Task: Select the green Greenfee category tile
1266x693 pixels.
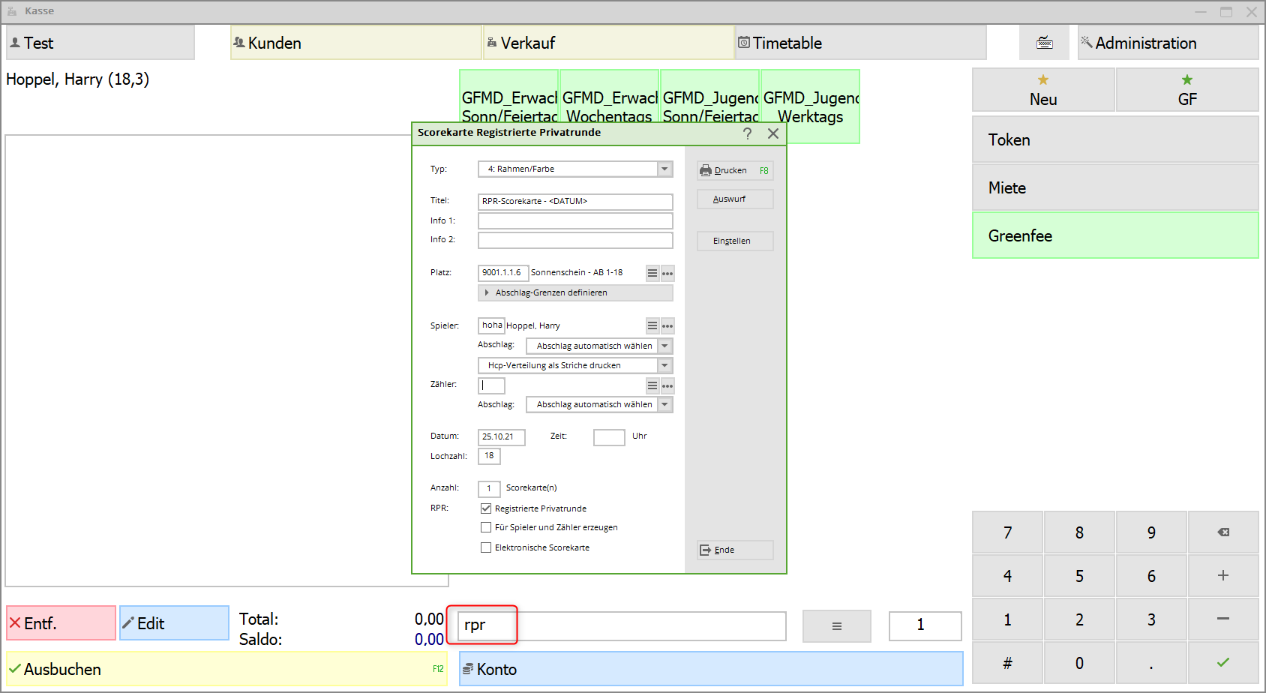Action: coord(1114,235)
